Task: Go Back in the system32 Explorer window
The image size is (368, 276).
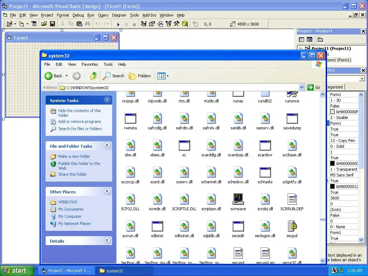Action: (54, 76)
